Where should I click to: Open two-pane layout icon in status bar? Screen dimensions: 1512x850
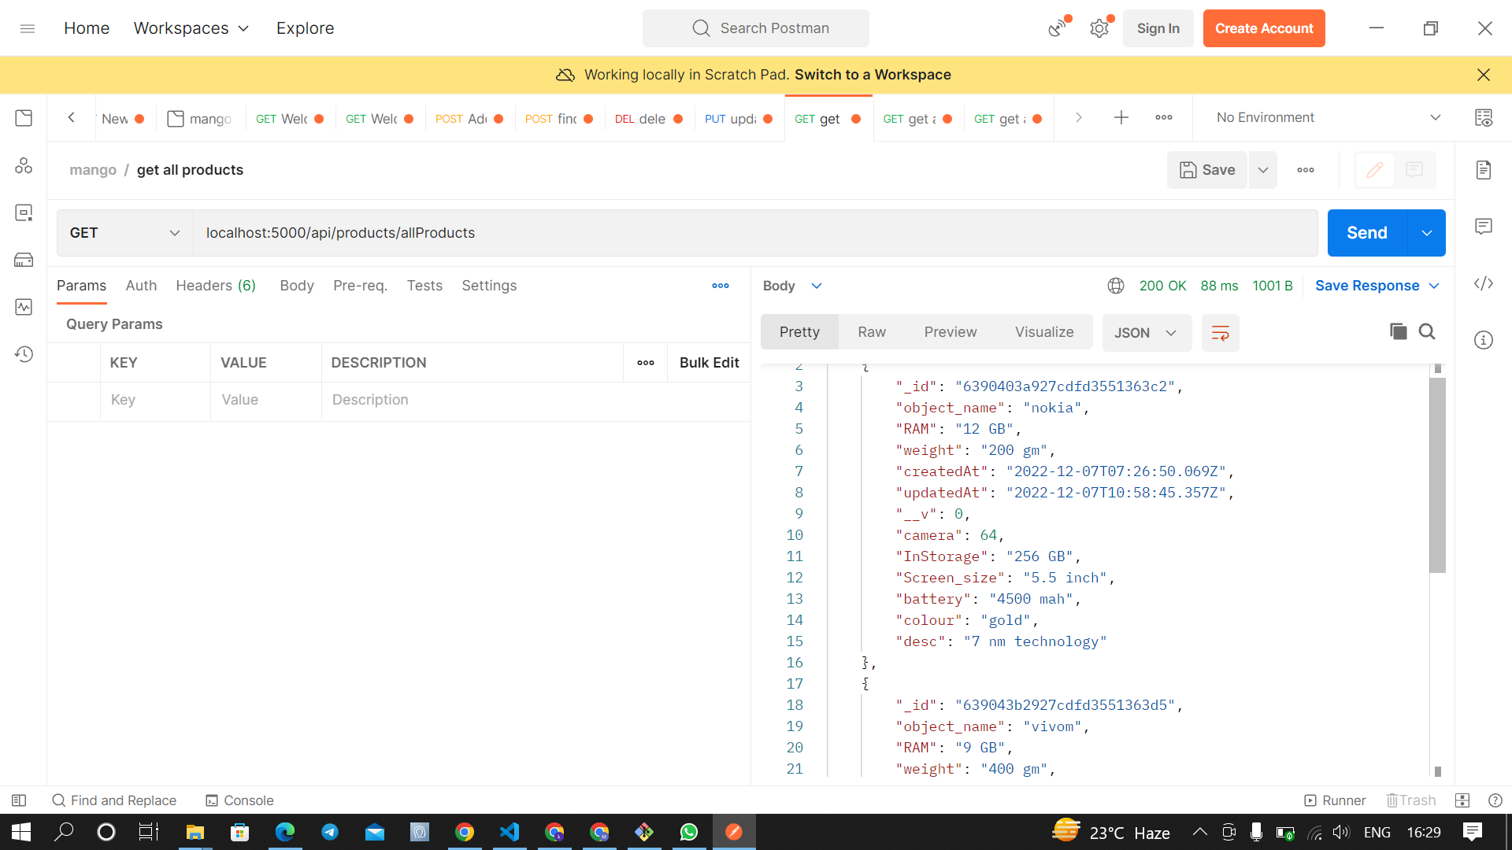(x=1462, y=800)
